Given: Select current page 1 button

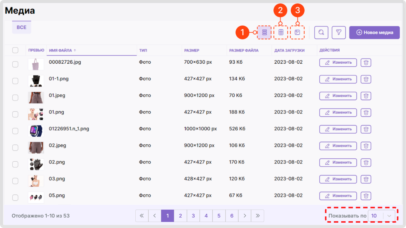Looking at the screenshot, I should coord(168,216).
